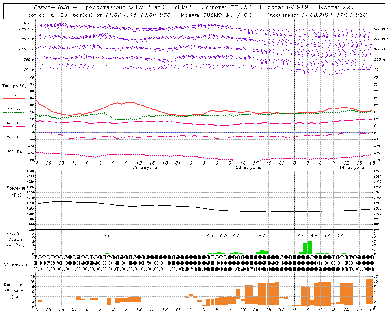
Task: Click the (мм/1ч.) precipitation unit label
Action: [x=16, y=245]
